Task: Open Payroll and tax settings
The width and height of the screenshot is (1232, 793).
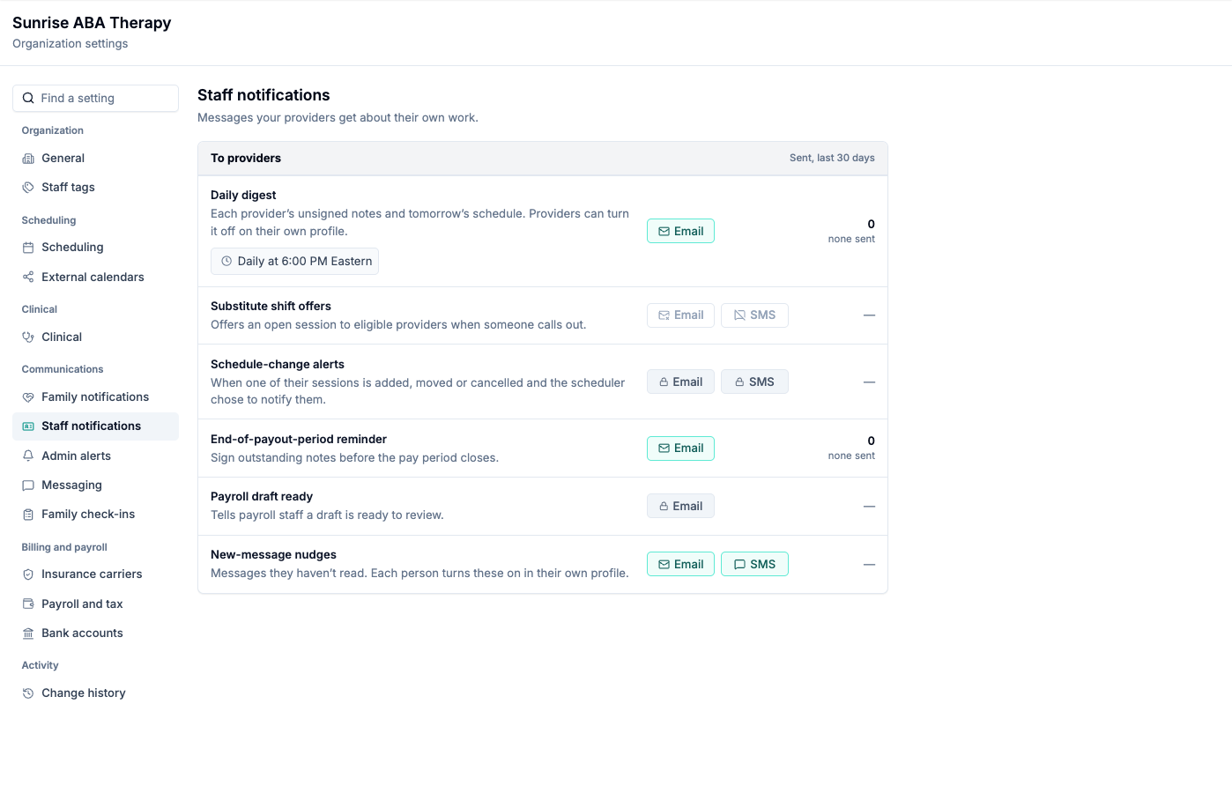Action: point(95,604)
